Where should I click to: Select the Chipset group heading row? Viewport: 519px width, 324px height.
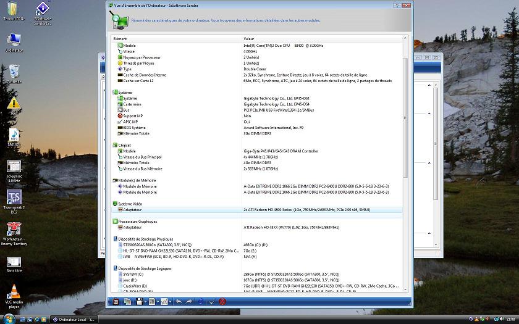257,146
